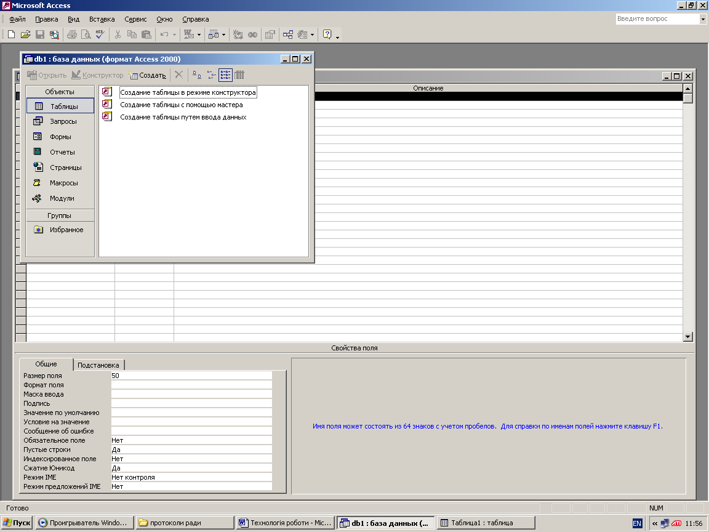Click the Группы header button
709x532 pixels.
(x=60, y=216)
